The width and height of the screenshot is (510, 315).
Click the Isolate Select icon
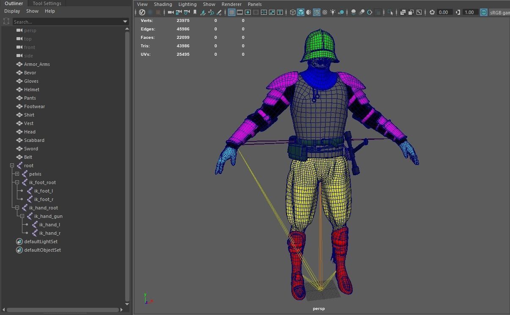[x=390, y=12]
